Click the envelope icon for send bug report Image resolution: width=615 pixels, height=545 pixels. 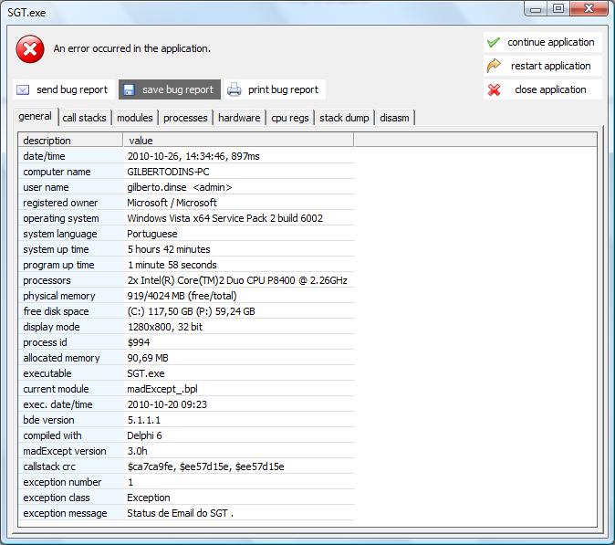click(24, 89)
